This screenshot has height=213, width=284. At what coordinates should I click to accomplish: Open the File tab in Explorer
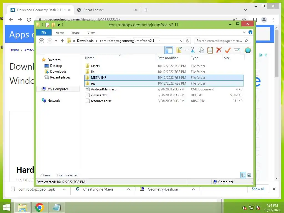[x=44, y=32]
